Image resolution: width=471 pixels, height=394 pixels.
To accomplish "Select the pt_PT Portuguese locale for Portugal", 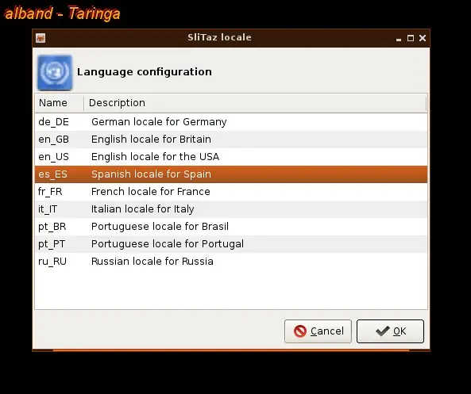I will point(231,244).
